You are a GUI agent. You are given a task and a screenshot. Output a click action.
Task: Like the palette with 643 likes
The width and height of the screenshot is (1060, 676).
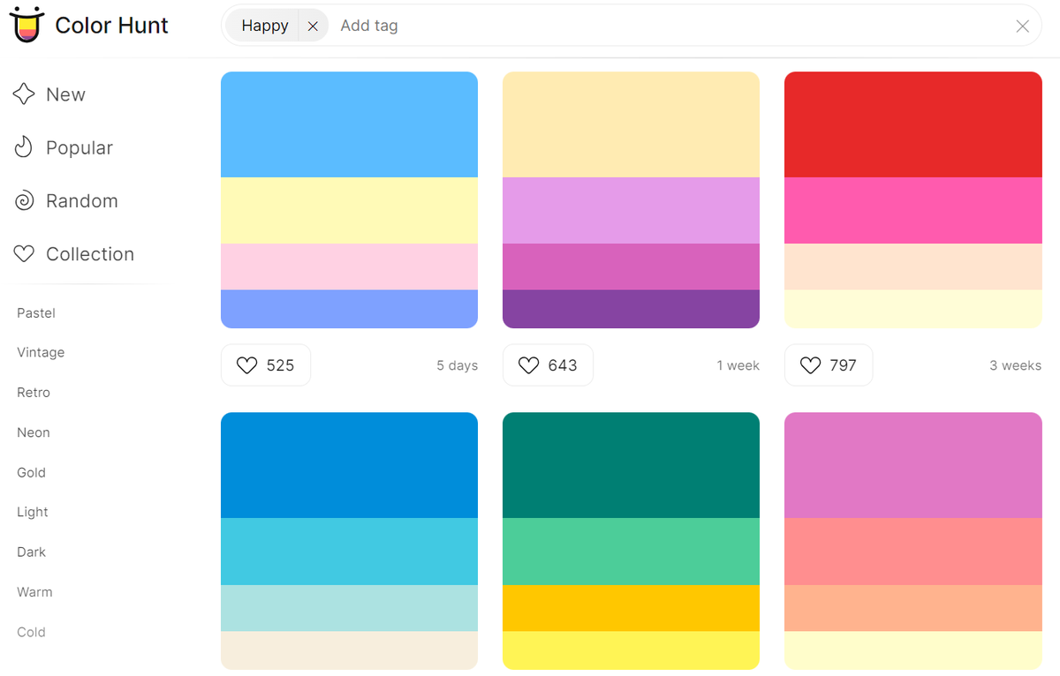pyautogui.click(x=548, y=364)
